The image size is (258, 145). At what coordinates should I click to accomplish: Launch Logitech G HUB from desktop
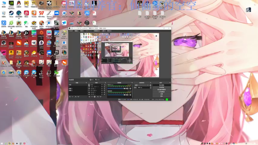[26, 34]
